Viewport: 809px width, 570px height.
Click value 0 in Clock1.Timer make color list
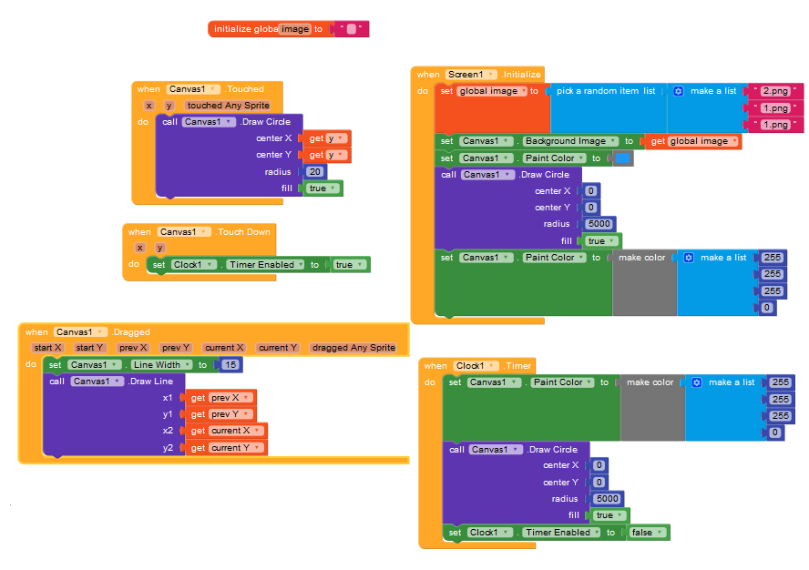click(x=775, y=433)
